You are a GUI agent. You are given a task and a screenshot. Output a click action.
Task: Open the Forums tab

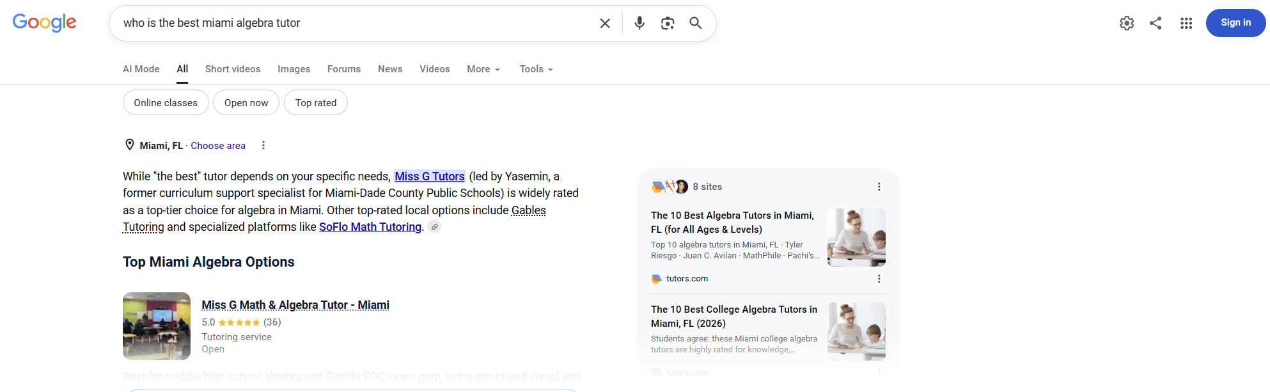pyautogui.click(x=344, y=69)
